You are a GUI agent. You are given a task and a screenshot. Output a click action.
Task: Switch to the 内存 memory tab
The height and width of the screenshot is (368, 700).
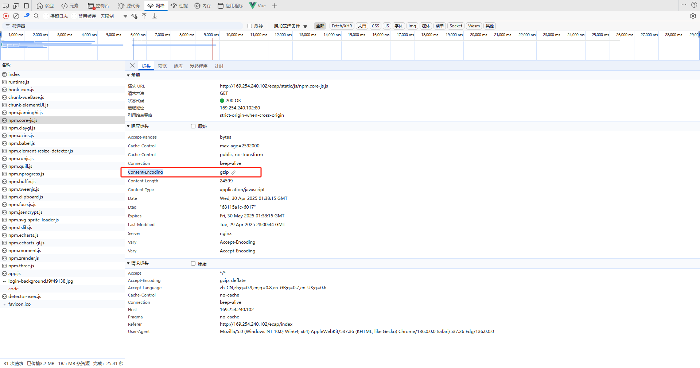tap(203, 6)
